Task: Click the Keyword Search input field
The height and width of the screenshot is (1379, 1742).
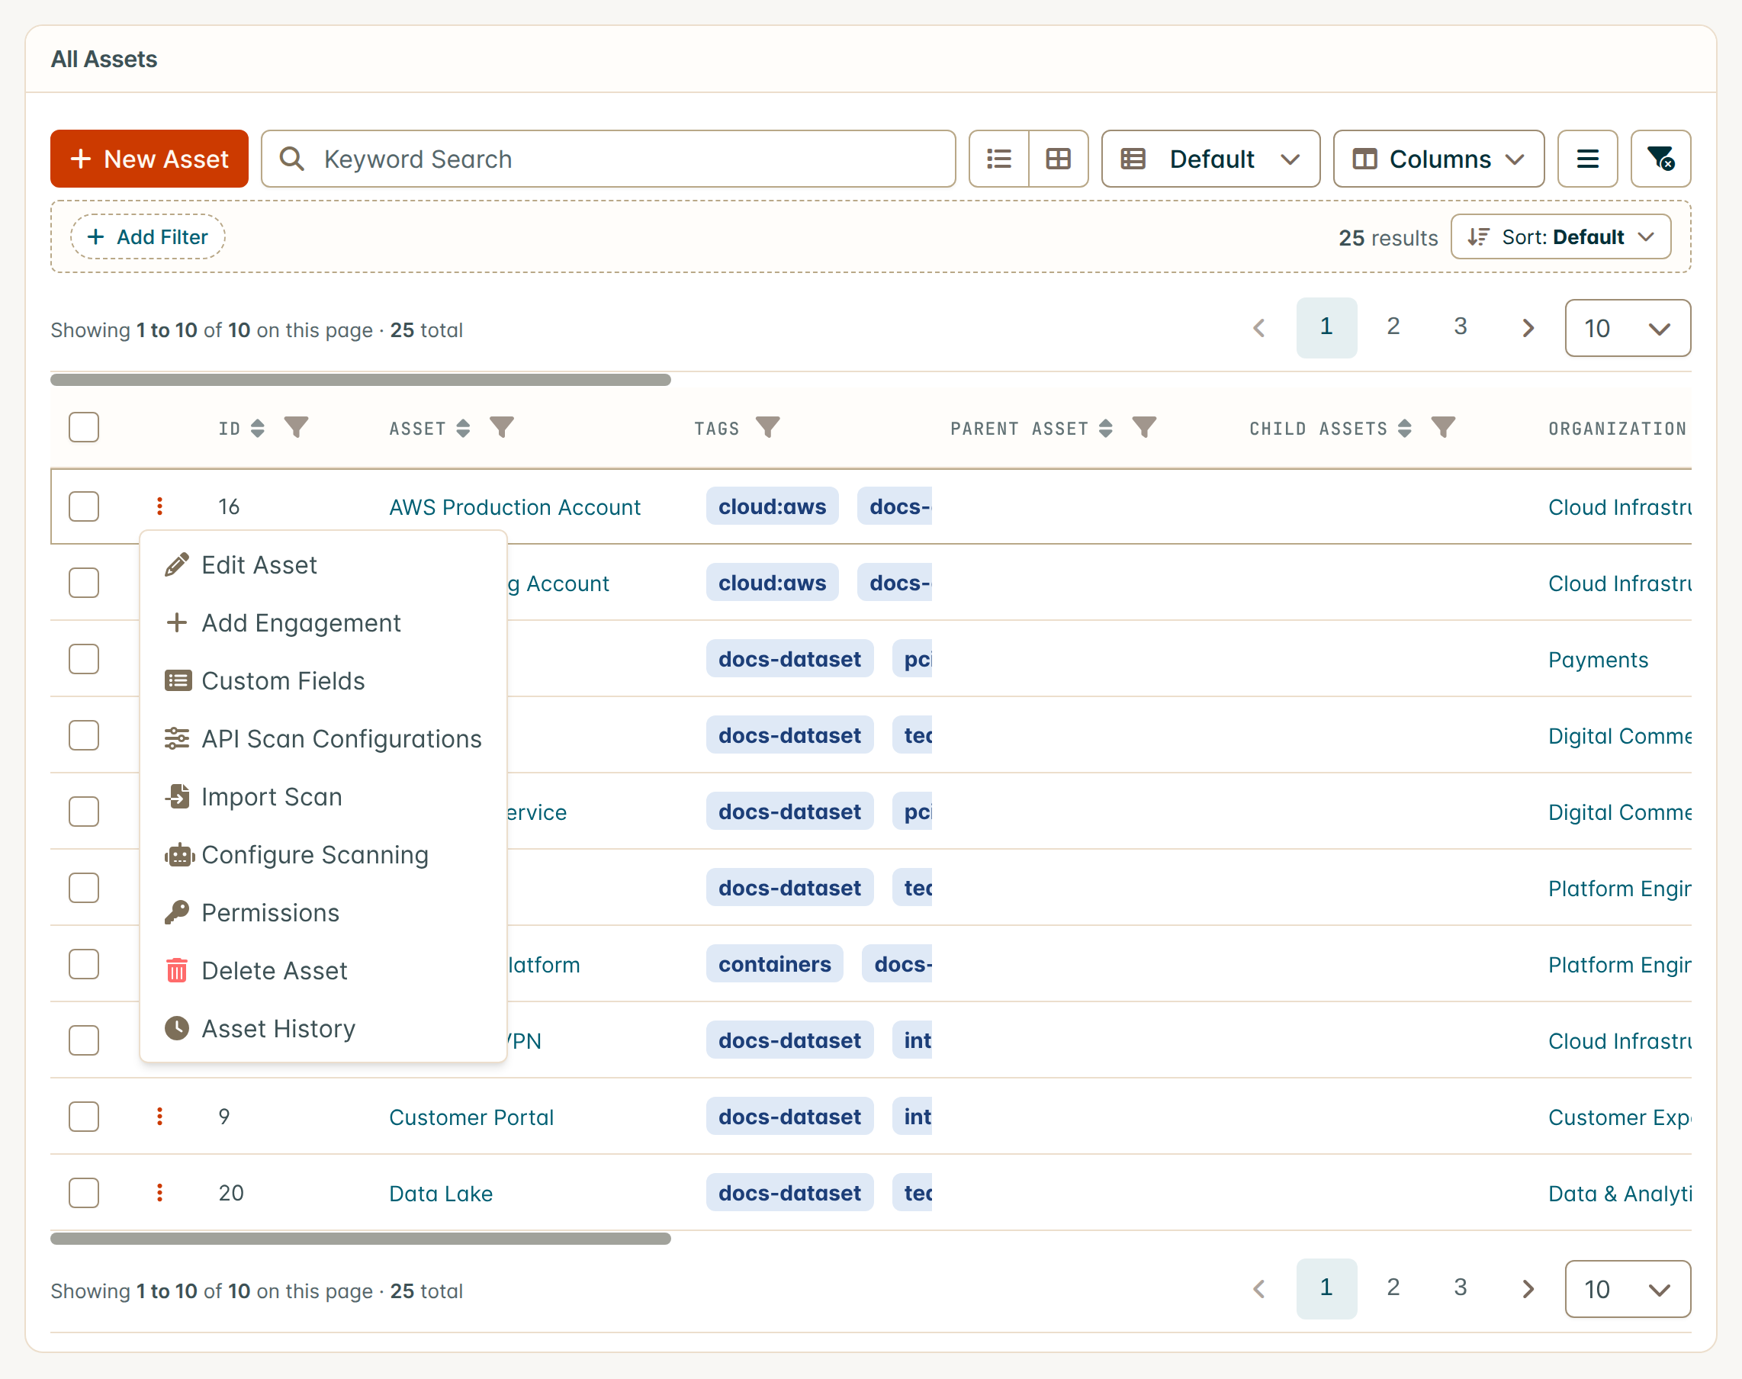Action: click(x=609, y=159)
